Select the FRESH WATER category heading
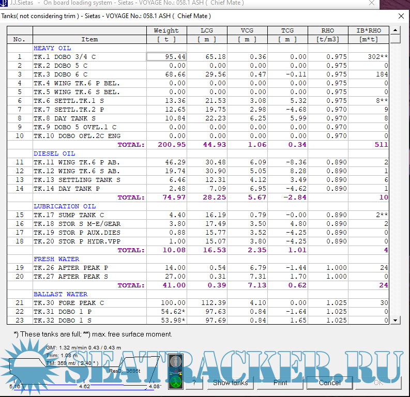The width and height of the screenshot is (410, 397). (56, 259)
